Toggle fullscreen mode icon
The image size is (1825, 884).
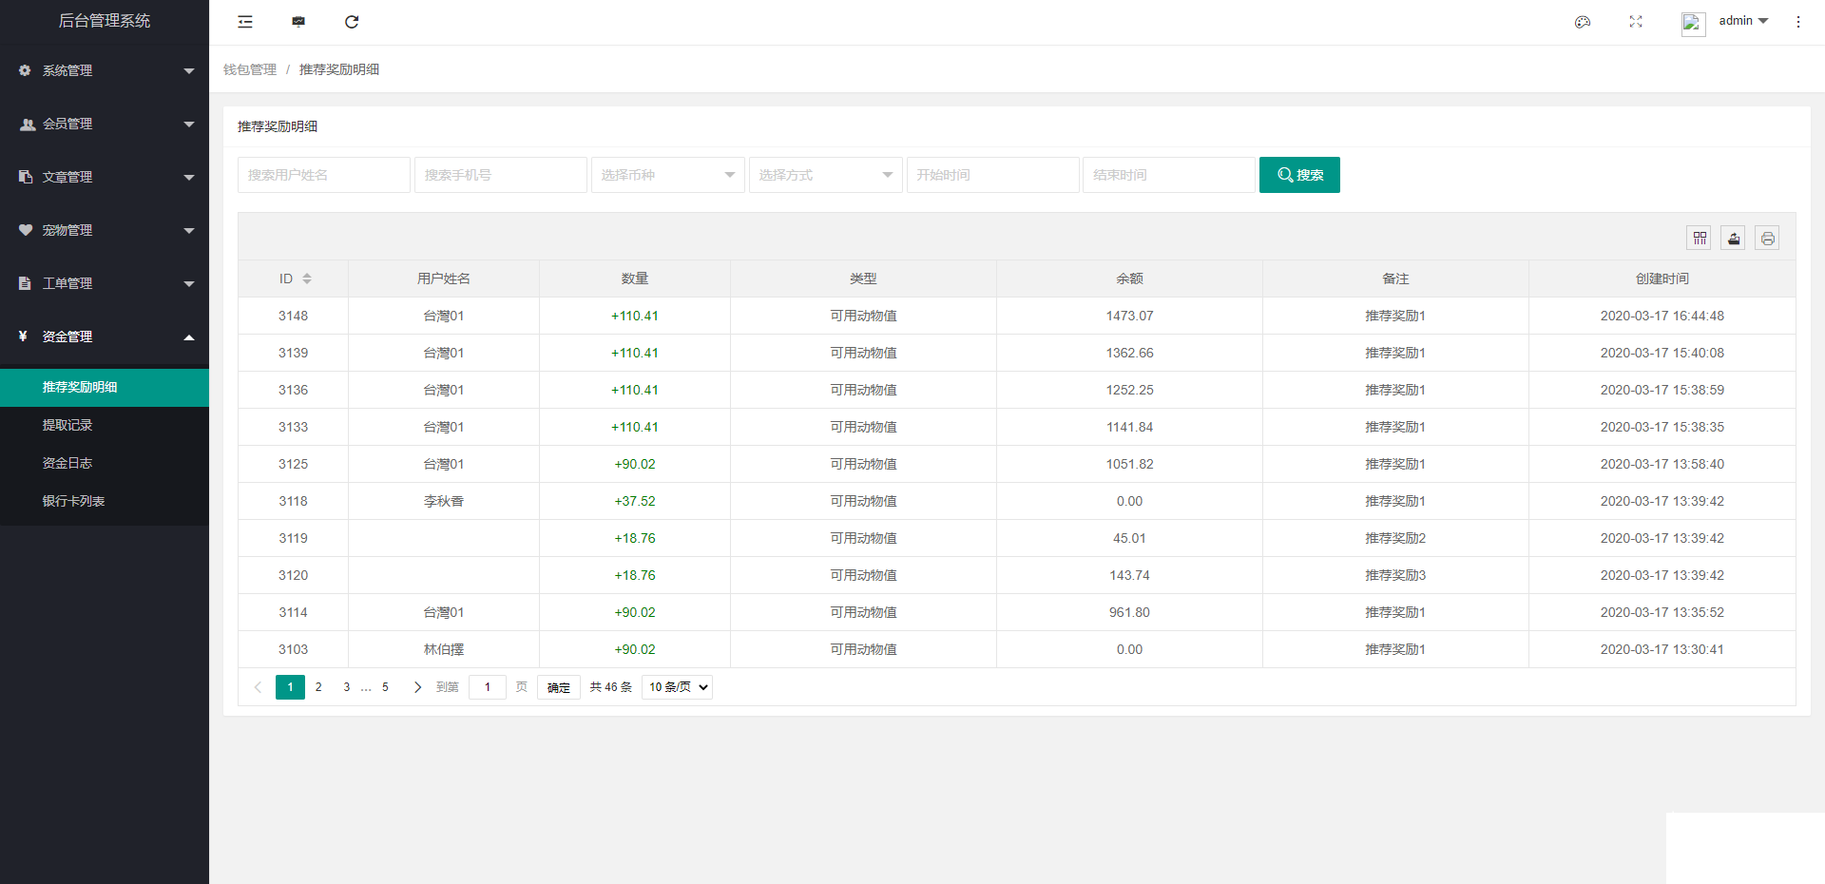(1636, 22)
